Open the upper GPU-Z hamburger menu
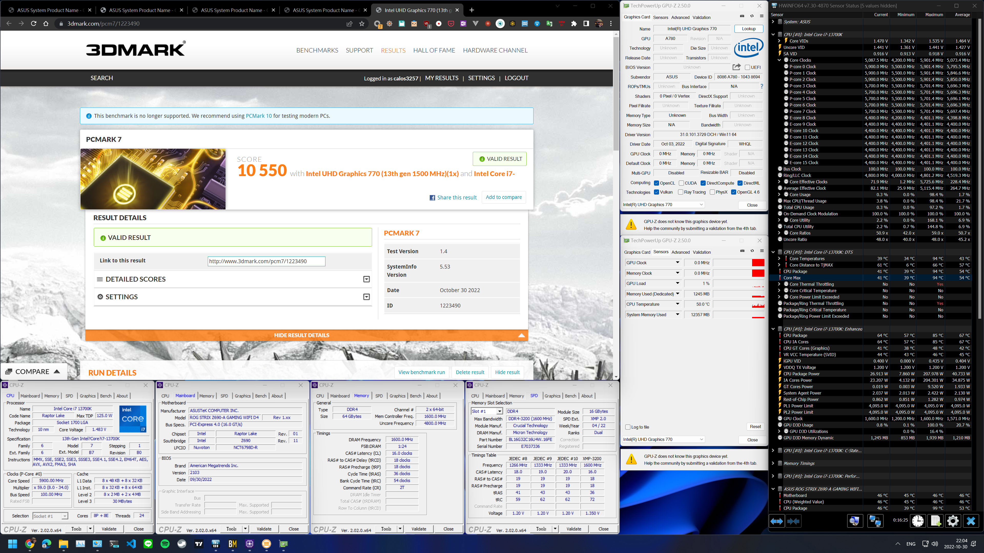 [761, 16]
